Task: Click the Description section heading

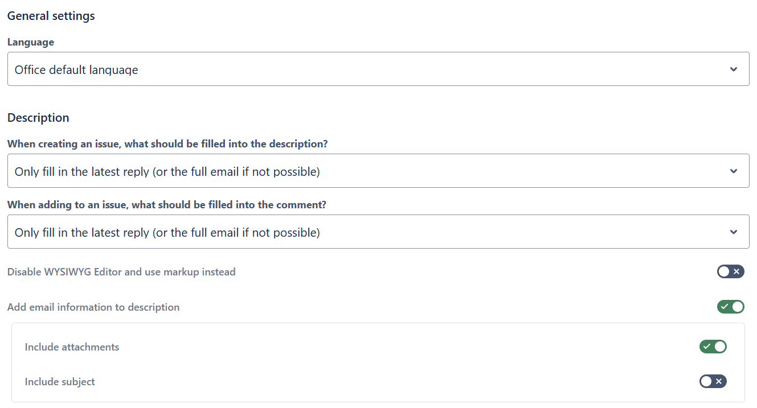Action: tap(38, 118)
